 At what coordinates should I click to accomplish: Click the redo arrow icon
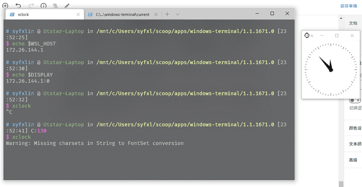coord(31,6)
